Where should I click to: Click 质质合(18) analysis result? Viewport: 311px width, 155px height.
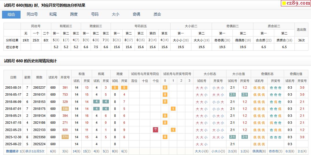(x=284, y=40)
